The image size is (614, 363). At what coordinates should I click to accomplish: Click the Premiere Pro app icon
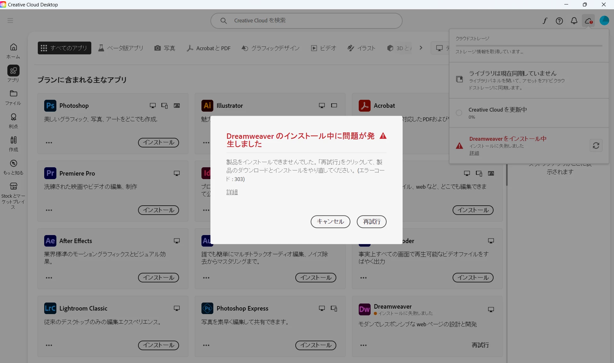(x=50, y=173)
